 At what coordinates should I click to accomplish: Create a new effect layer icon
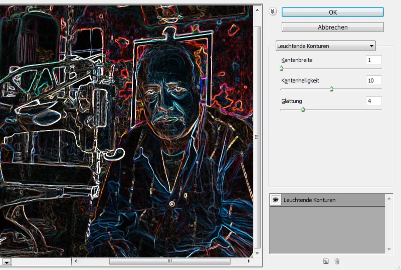click(325, 261)
